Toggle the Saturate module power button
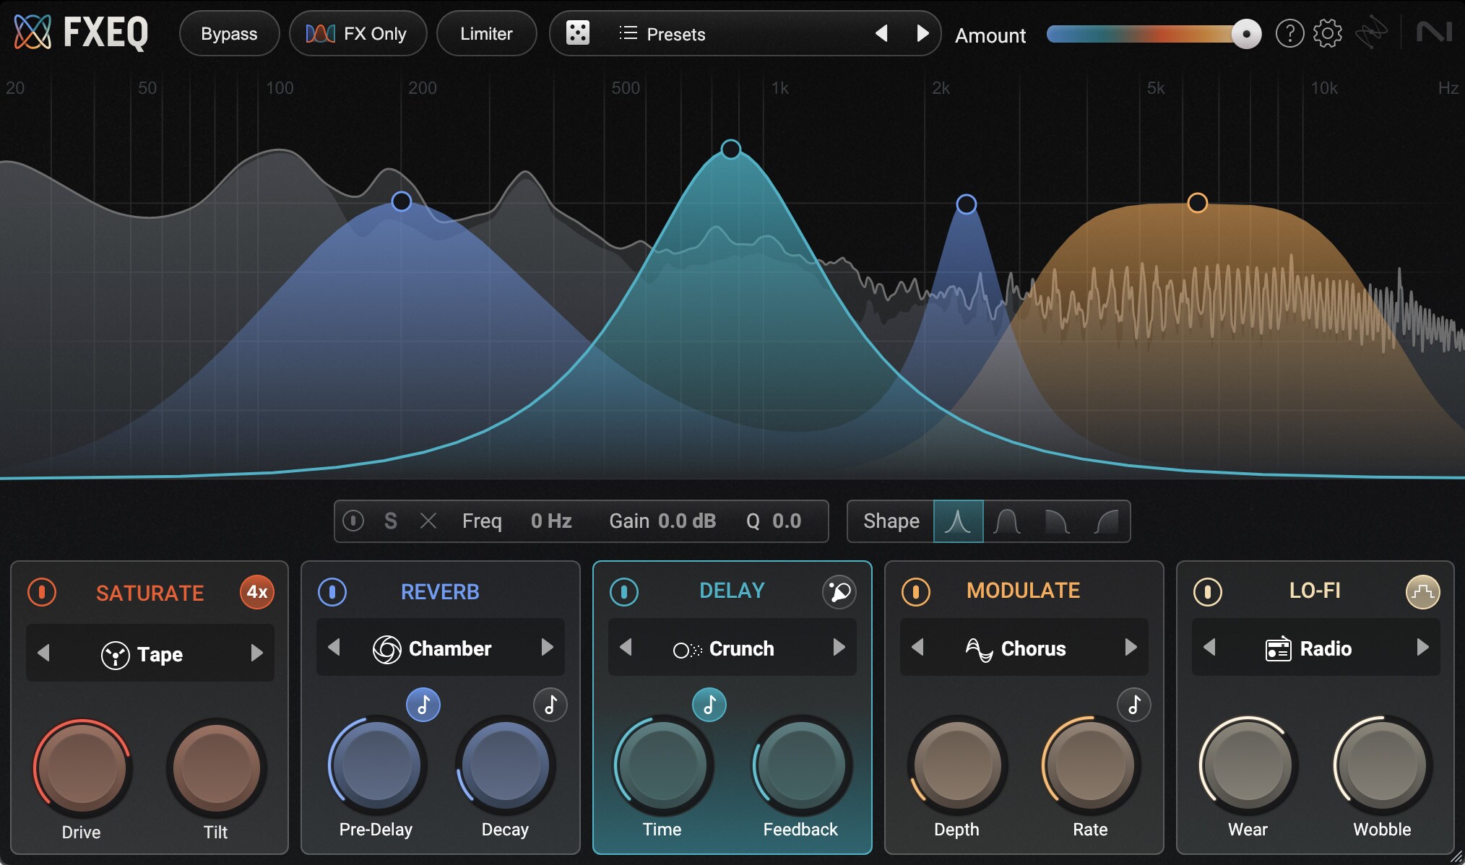The height and width of the screenshot is (865, 1465). point(42,592)
